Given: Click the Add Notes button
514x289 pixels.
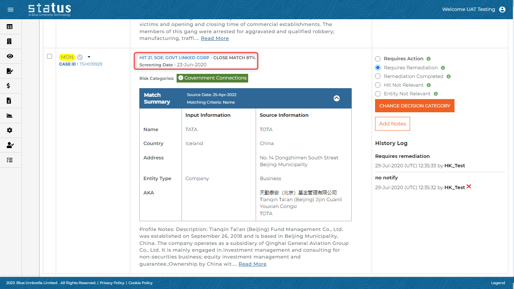Looking at the screenshot, I should point(392,124).
